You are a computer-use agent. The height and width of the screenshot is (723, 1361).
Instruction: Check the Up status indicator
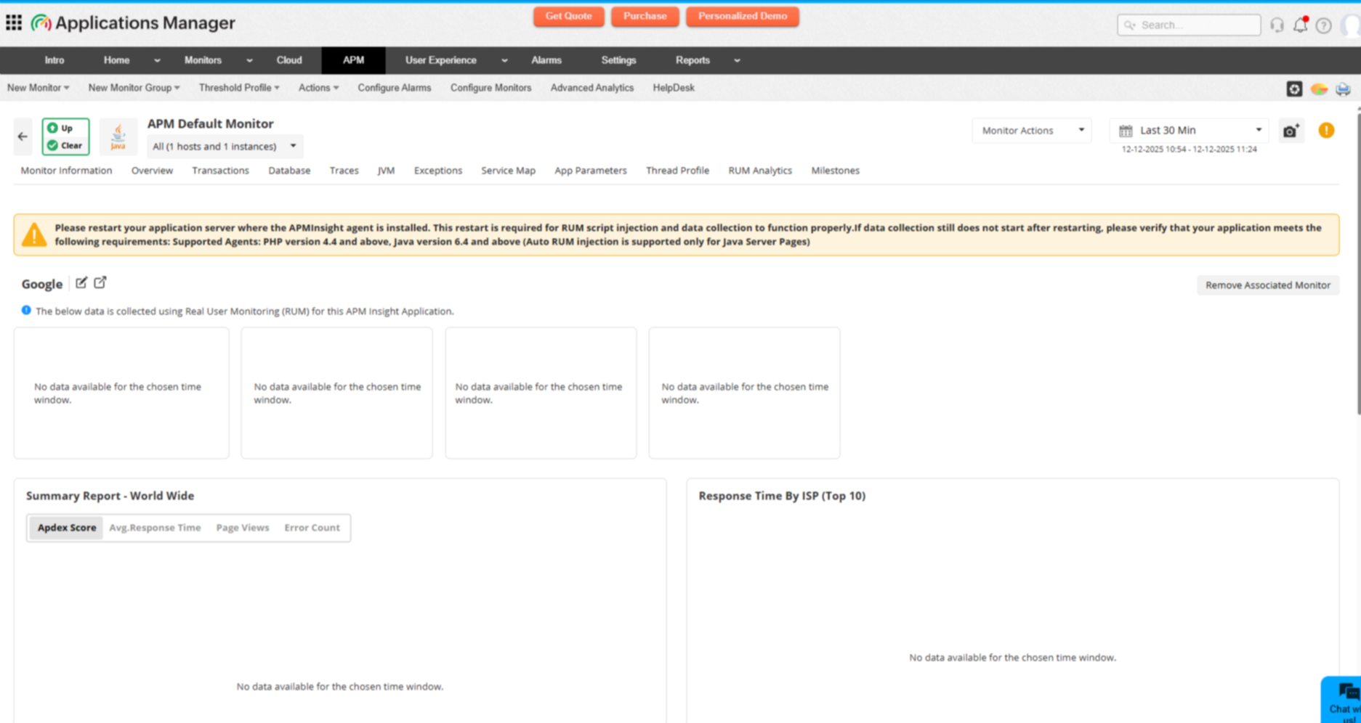[x=65, y=127]
